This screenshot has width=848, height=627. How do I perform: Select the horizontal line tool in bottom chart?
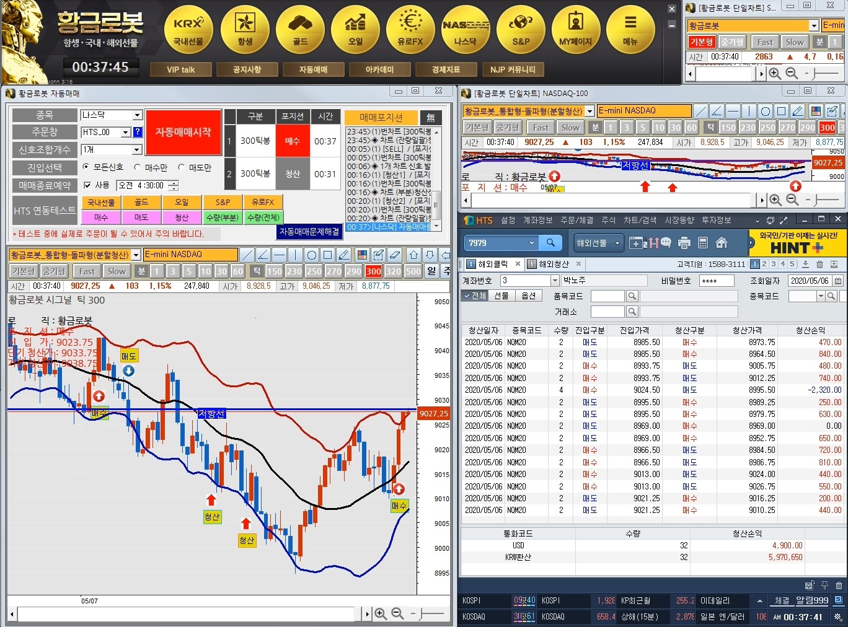pyautogui.click(x=279, y=255)
